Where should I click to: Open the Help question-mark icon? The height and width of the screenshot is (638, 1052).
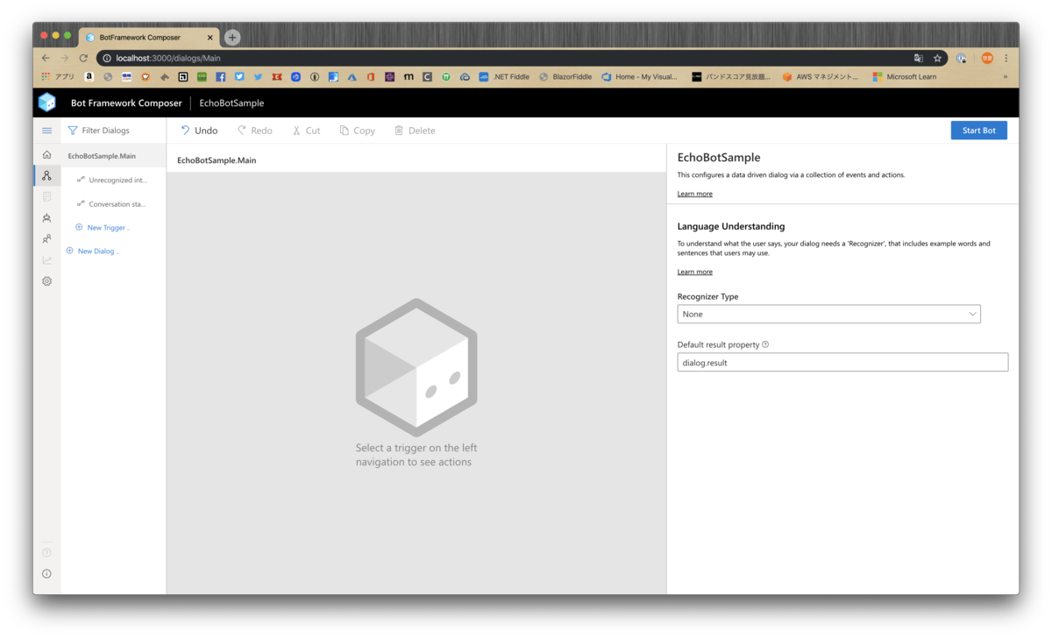coord(46,552)
